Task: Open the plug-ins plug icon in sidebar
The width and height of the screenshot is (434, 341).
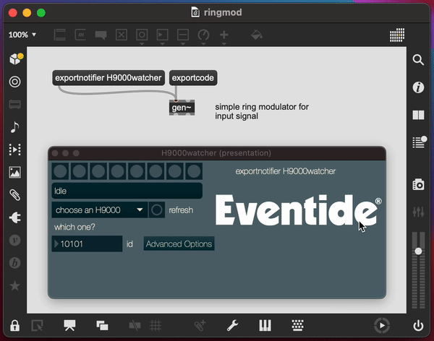Action: click(15, 217)
